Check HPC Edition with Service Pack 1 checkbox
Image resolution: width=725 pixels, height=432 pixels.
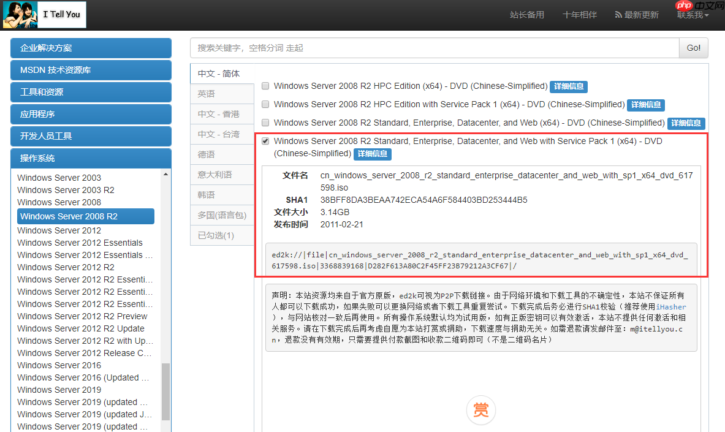point(265,104)
